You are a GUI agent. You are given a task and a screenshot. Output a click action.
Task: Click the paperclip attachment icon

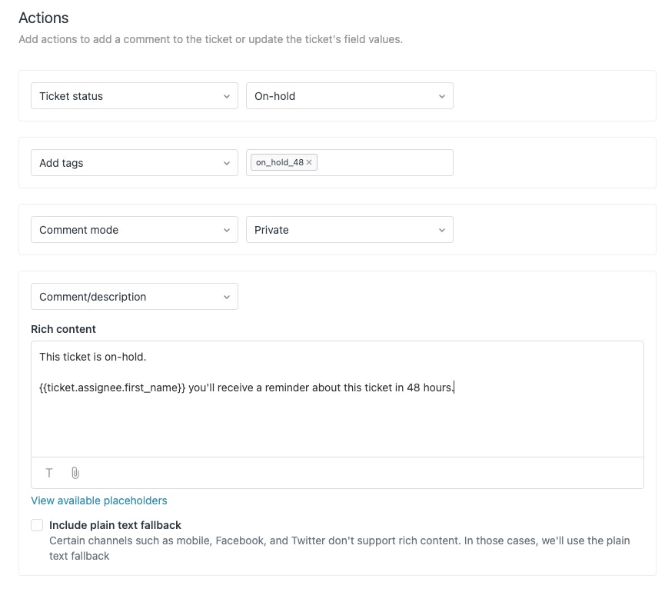pos(75,473)
